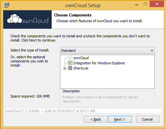Maximize the ownCloud Setup window

click(145, 4)
